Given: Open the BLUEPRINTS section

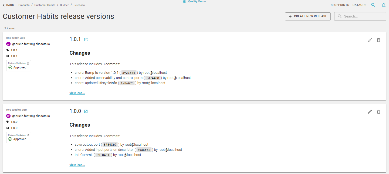Looking at the screenshot, I should (x=340, y=5).
